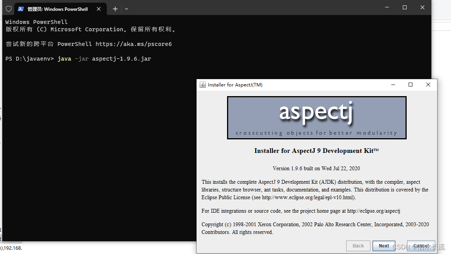Click the Microsoft Corporation copyright line
451x254 pixels.
[x=91, y=29]
